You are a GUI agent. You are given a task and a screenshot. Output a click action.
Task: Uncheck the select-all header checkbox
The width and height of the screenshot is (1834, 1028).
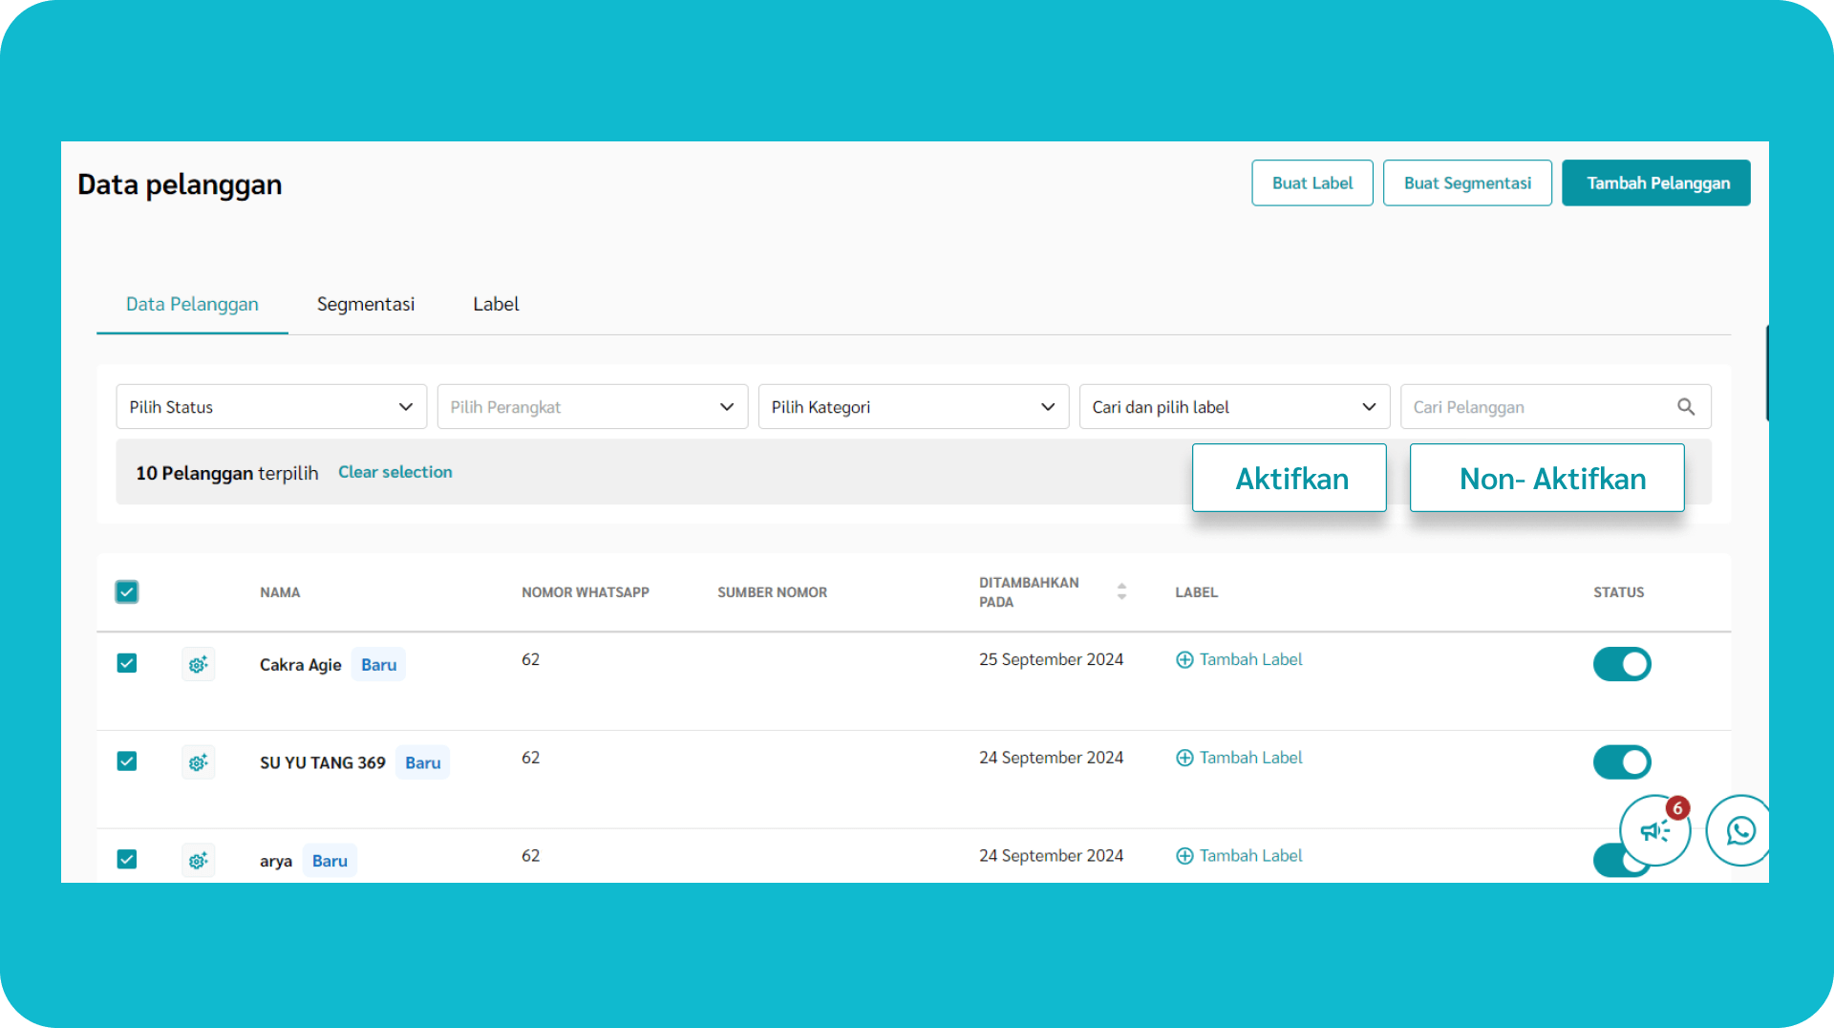(x=127, y=591)
